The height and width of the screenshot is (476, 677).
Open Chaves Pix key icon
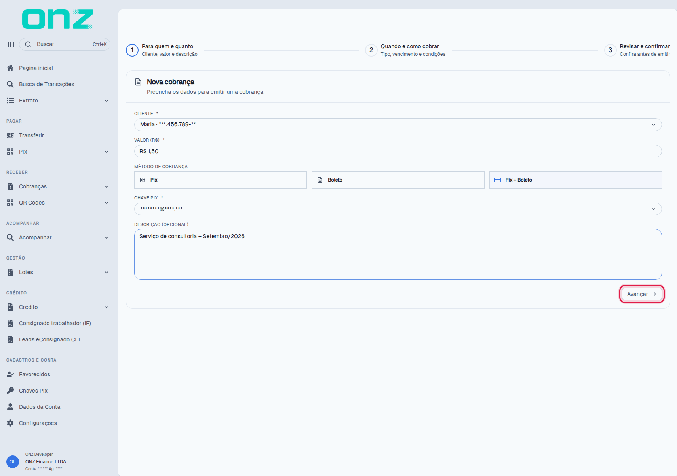click(x=10, y=391)
